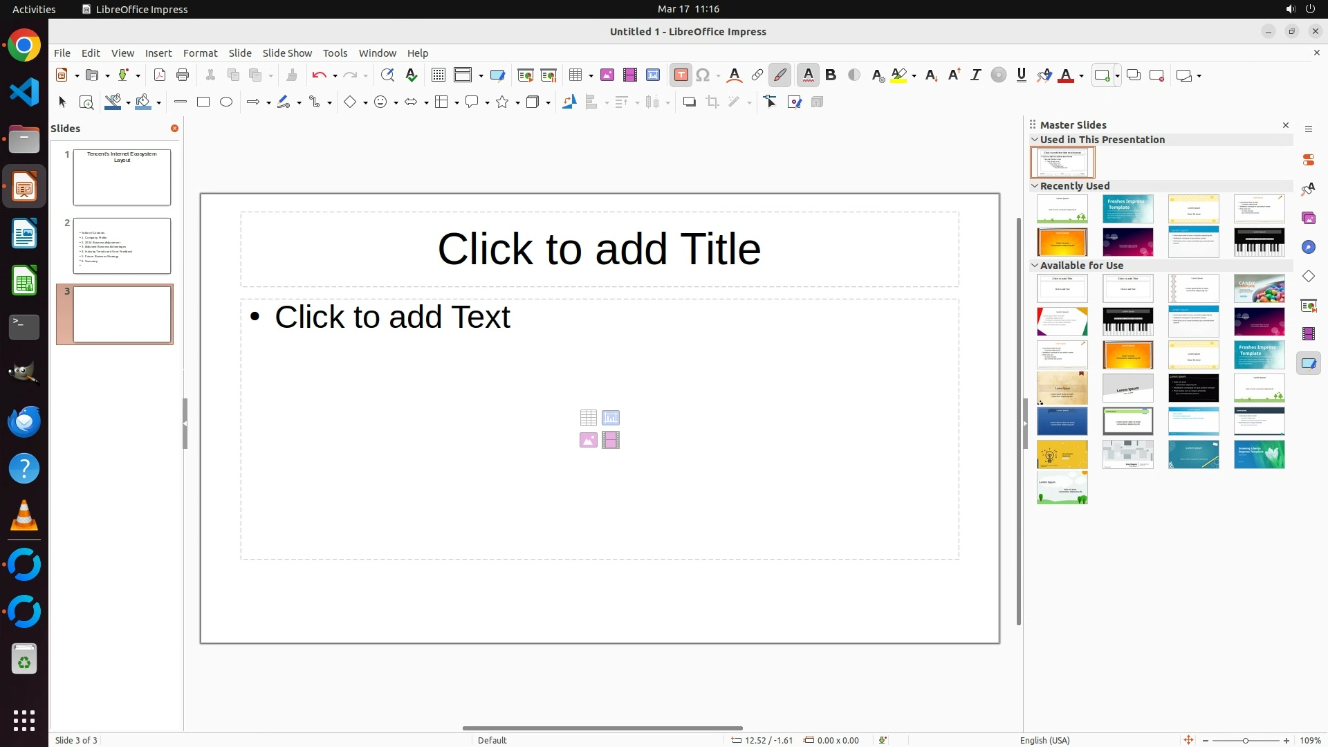
Task: Toggle the Display Grid button
Action: (x=439, y=75)
